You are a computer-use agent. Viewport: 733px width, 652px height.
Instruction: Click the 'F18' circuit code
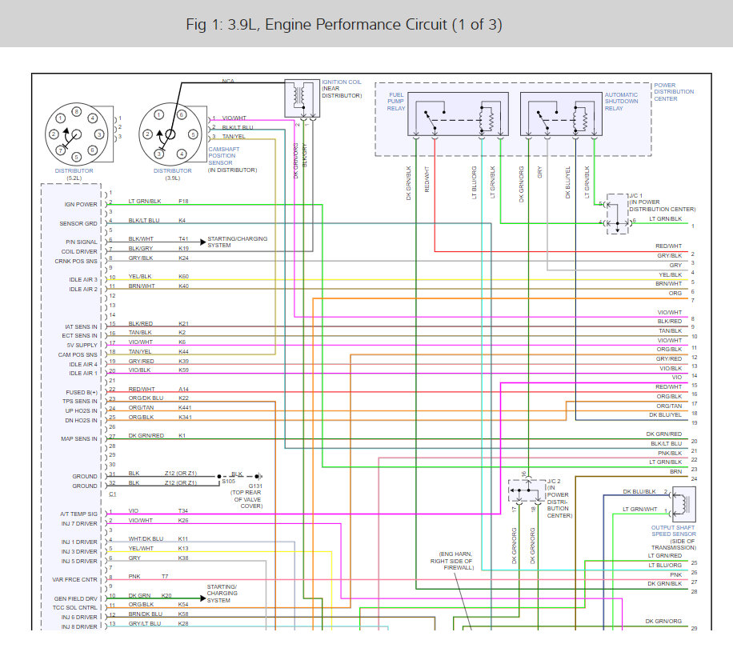(183, 202)
